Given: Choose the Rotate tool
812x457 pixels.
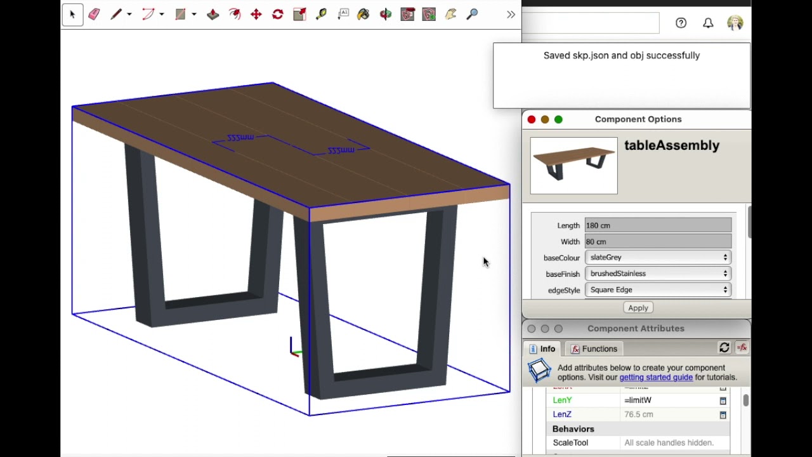Looking at the screenshot, I should (x=278, y=14).
